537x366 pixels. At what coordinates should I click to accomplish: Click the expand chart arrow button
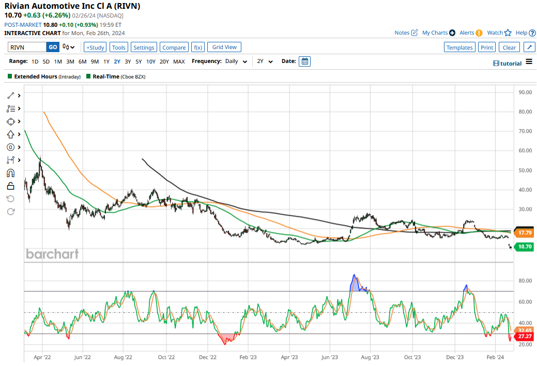pyautogui.click(x=529, y=47)
